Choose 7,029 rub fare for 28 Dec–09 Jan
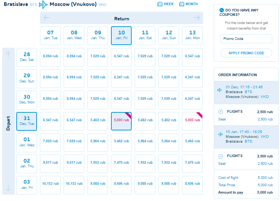 [x=98, y=57]
